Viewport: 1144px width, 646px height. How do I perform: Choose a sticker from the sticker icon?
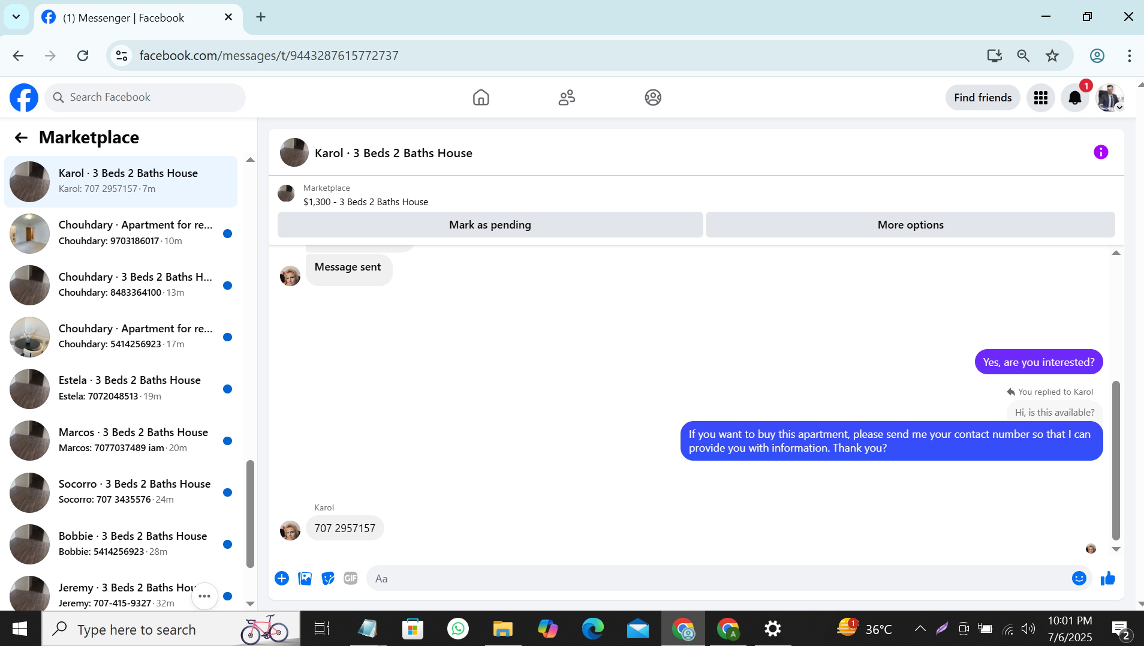pos(328,578)
